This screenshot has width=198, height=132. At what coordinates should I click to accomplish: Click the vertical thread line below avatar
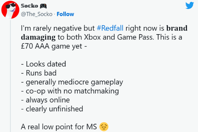(10, 76)
